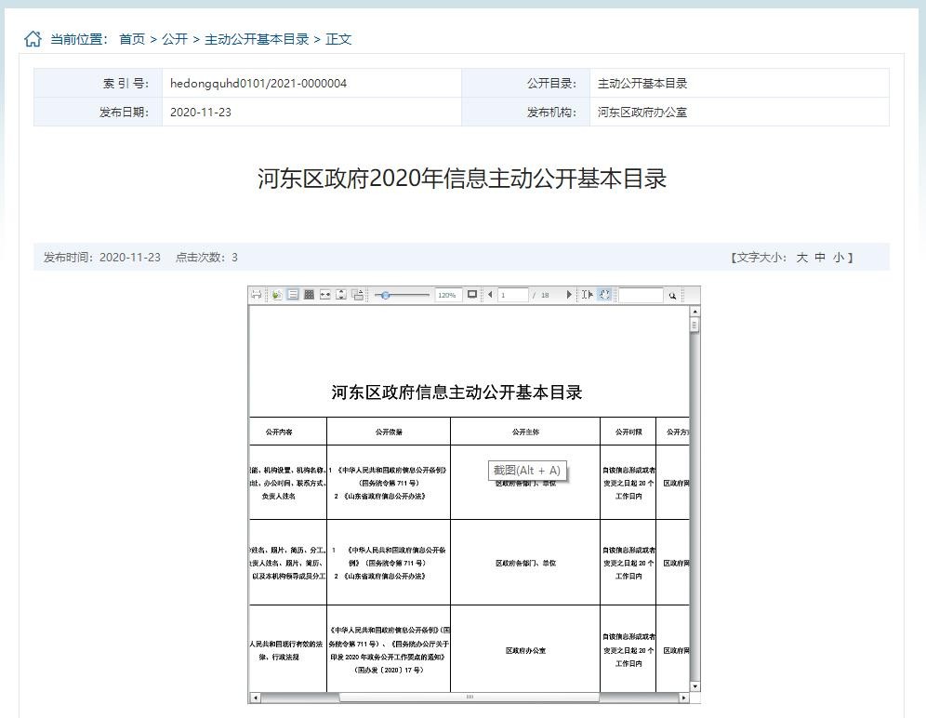This screenshot has height=718, width=926.
Task: Click the 公开时限 column header
Action: (628, 432)
